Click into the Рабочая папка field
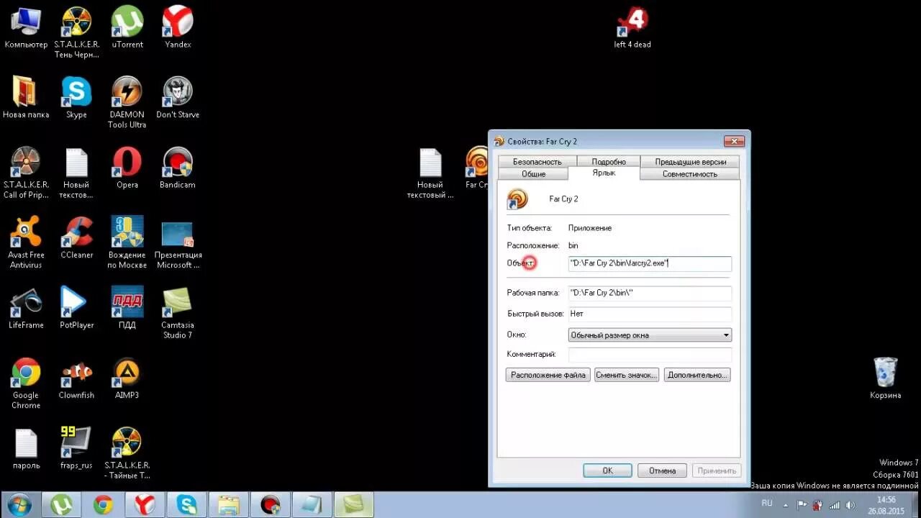 point(650,293)
